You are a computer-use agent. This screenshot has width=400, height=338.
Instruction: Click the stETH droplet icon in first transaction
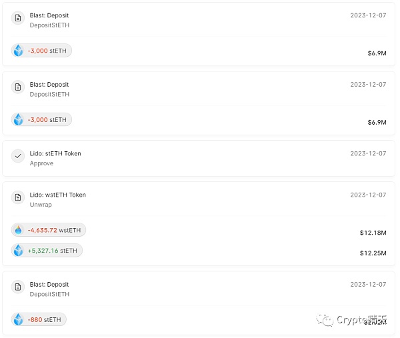pos(19,51)
